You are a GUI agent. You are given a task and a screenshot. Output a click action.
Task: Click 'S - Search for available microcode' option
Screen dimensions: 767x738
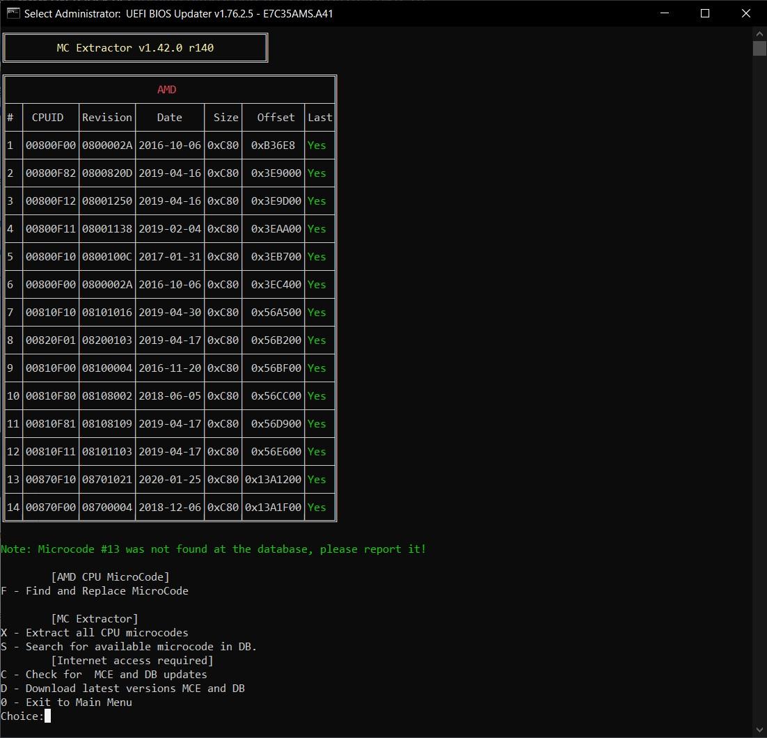click(x=129, y=647)
